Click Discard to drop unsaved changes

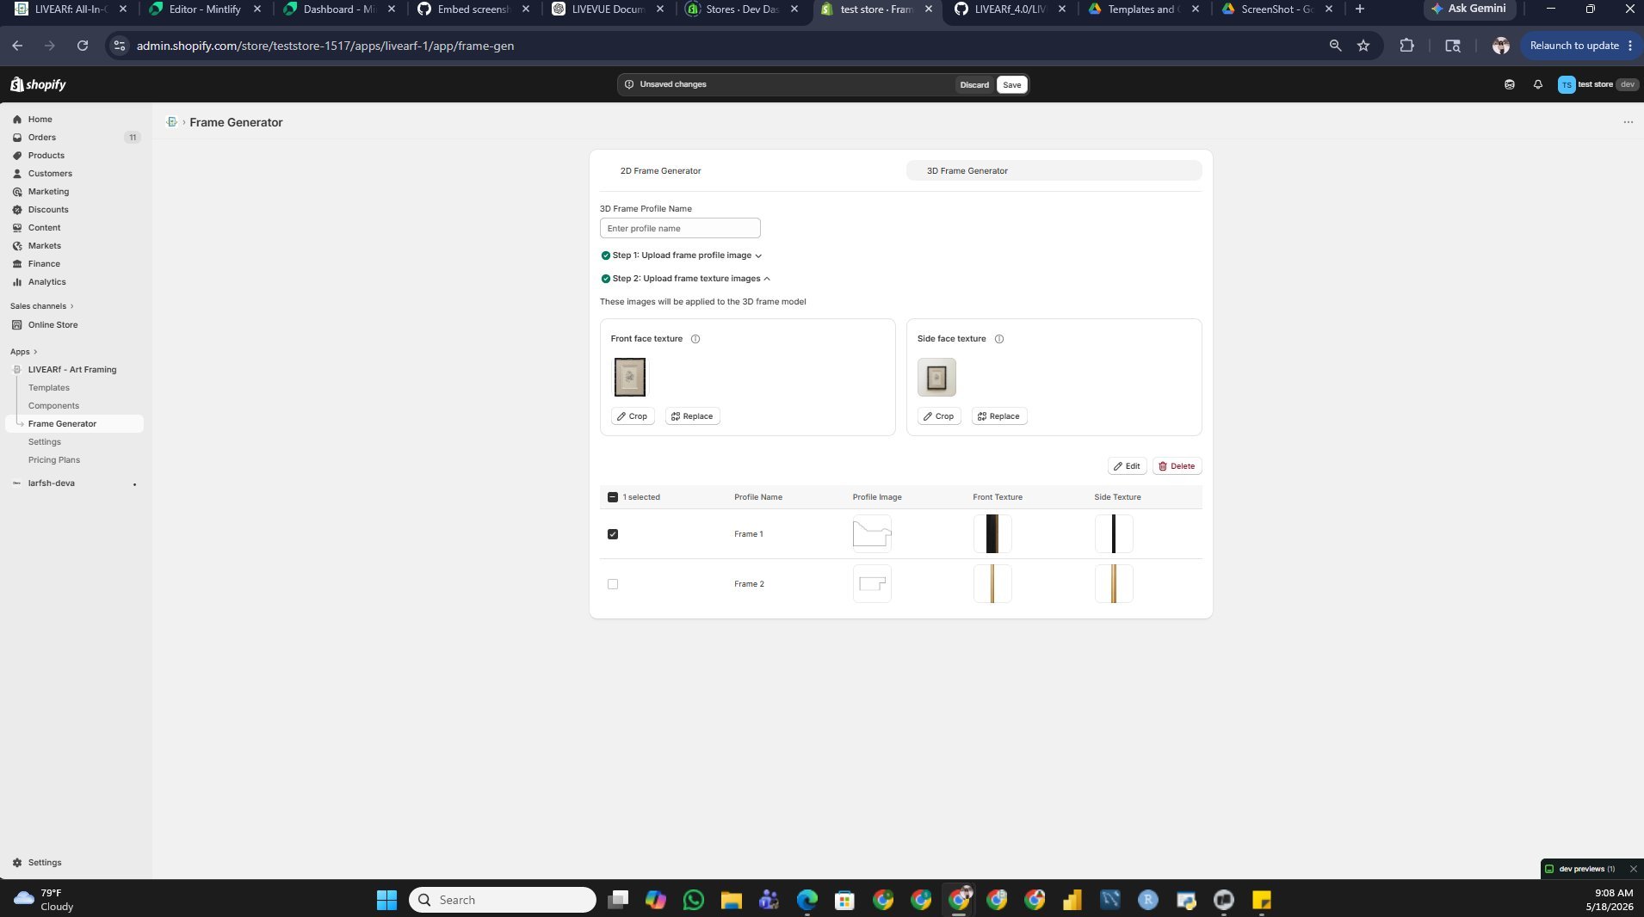coord(974,84)
